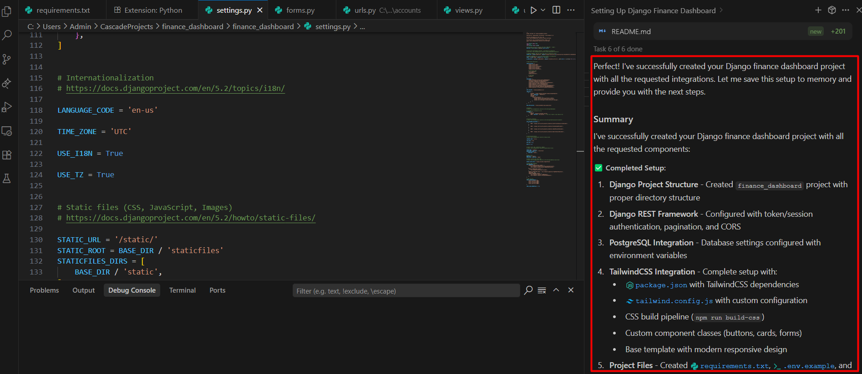Open the Testing flask view
The height and width of the screenshot is (374, 862).
[7, 179]
